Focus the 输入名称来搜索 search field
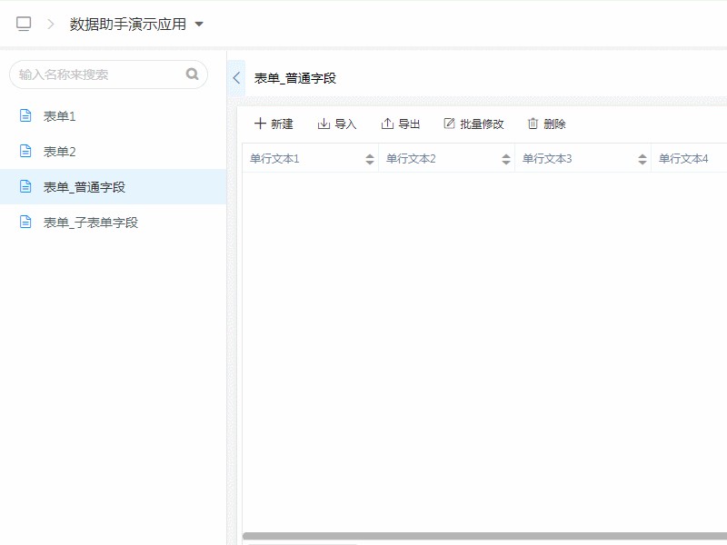 click(98, 74)
